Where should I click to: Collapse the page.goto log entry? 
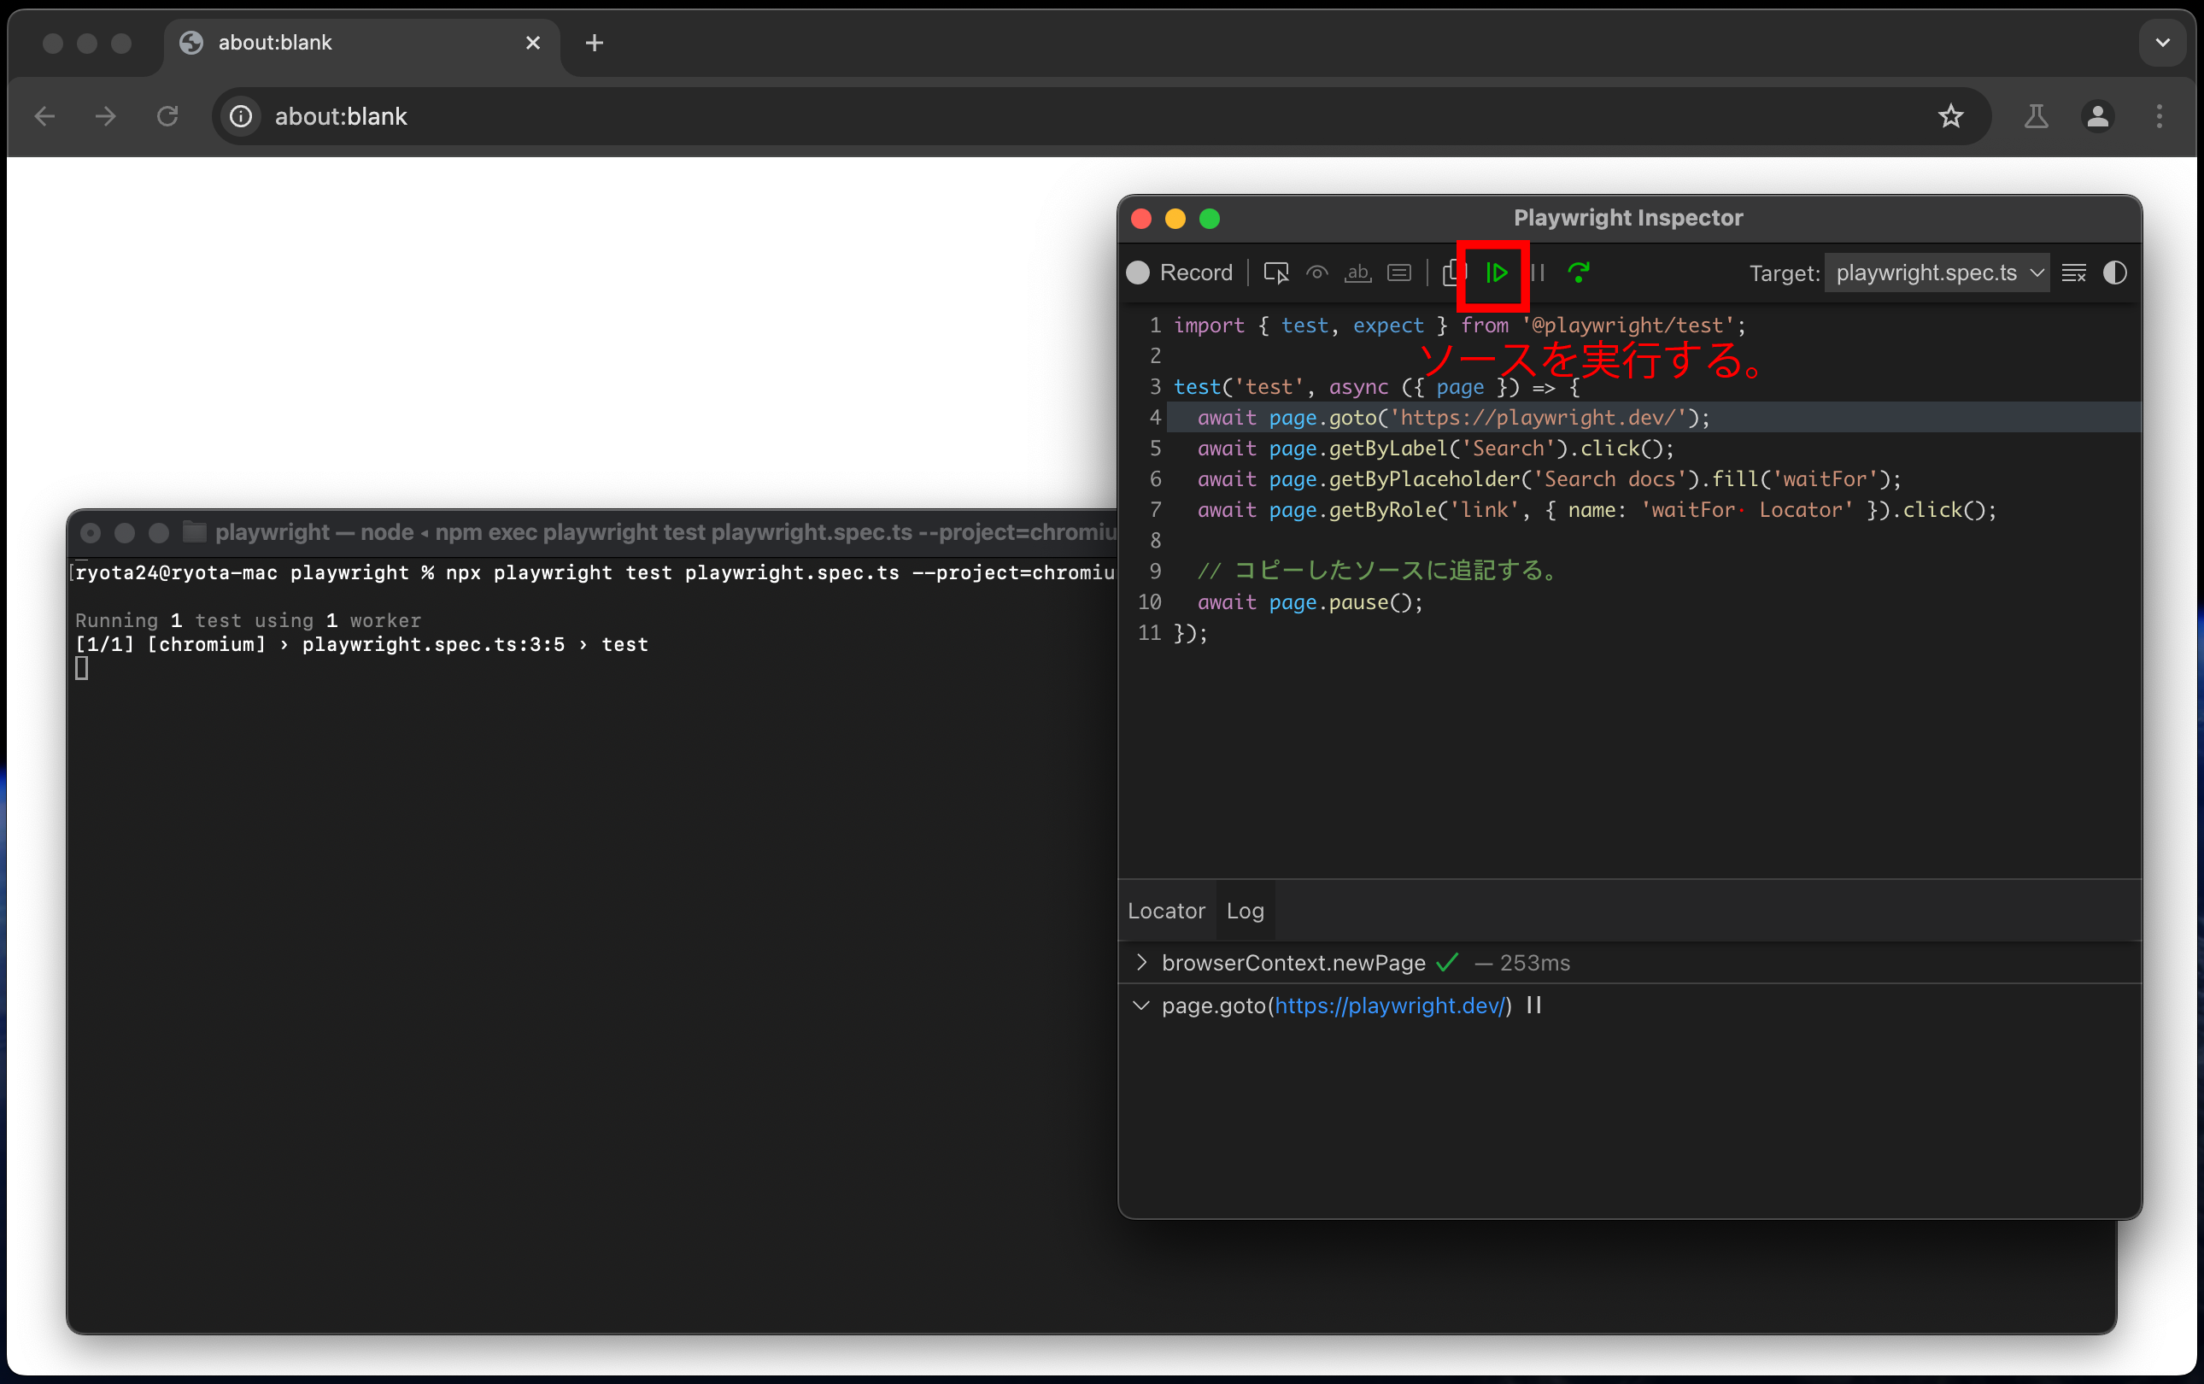pos(1140,1005)
